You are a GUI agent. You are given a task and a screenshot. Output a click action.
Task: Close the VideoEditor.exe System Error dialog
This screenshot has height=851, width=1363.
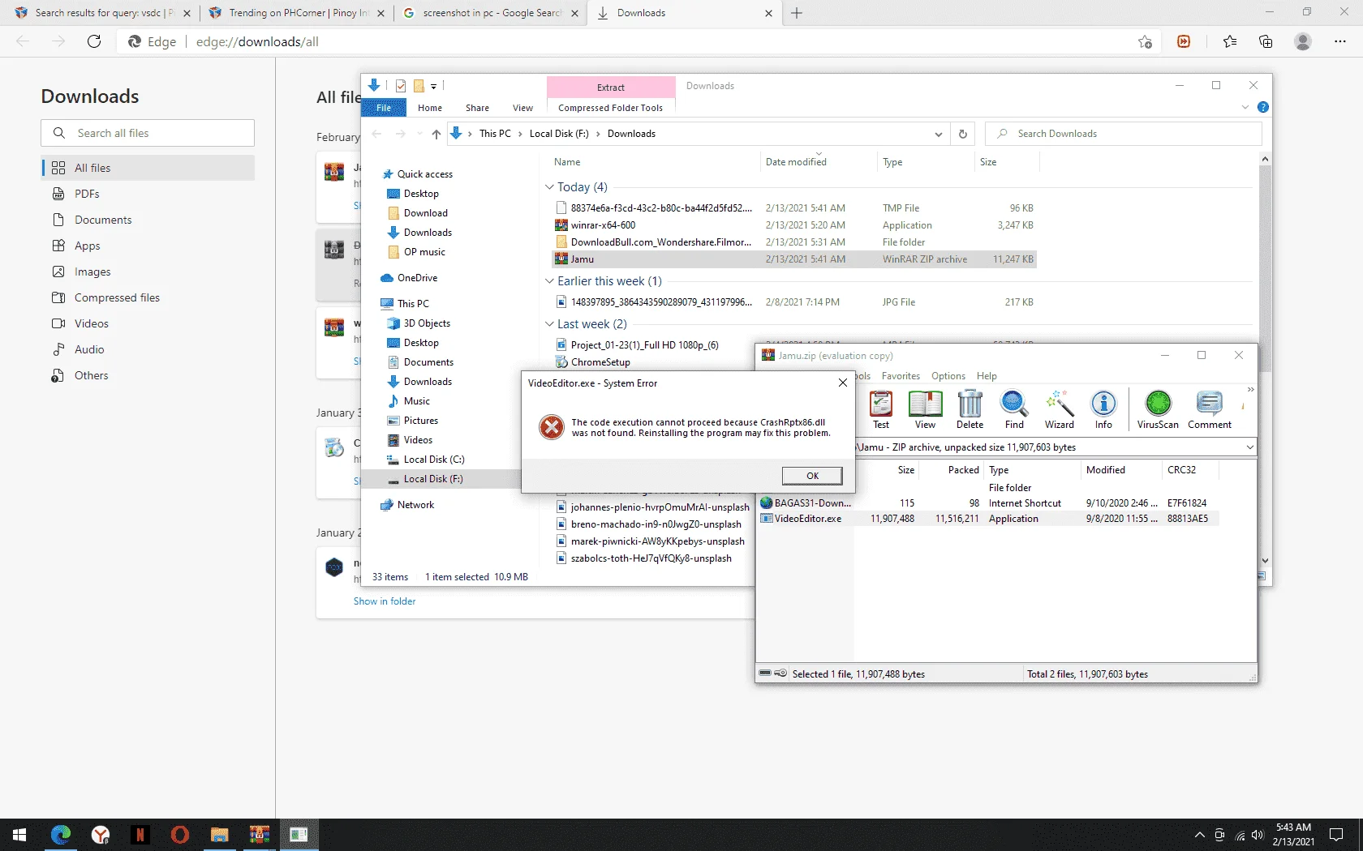click(x=843, y=383)
